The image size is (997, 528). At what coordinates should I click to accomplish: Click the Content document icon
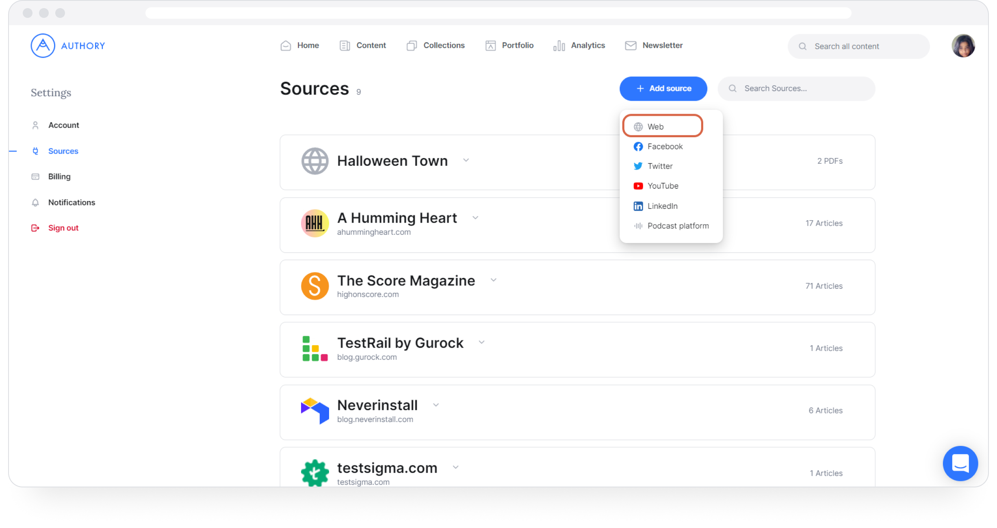[x=345, y=45]
